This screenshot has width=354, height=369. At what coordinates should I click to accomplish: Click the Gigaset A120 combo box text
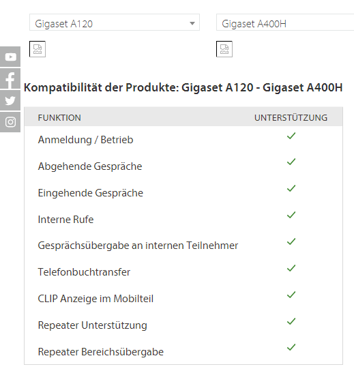pos(64,24)
